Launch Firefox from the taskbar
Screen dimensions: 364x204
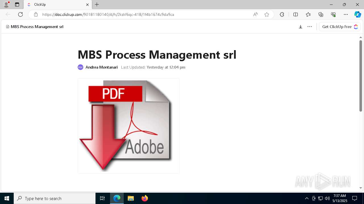click(145, 198)
